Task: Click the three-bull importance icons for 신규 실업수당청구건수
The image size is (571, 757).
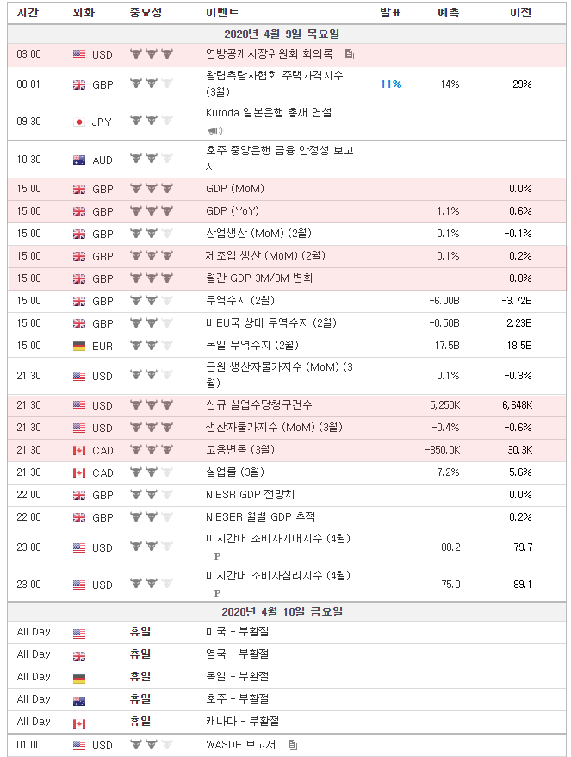Action: click(x=152, y=404)
